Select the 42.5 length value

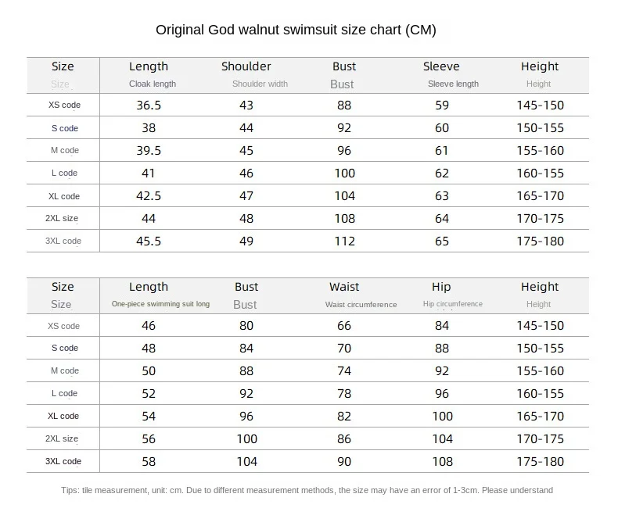click(149, 196)
